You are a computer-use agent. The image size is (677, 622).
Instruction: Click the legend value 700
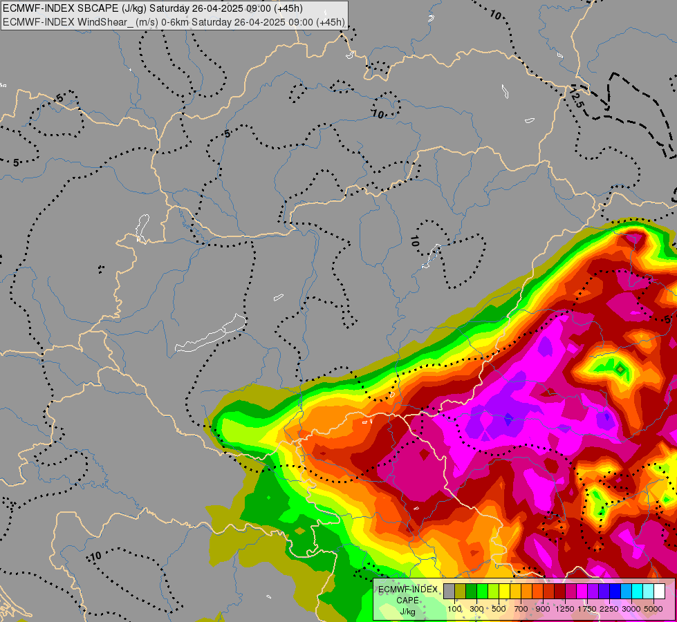[x=521, y=609]
